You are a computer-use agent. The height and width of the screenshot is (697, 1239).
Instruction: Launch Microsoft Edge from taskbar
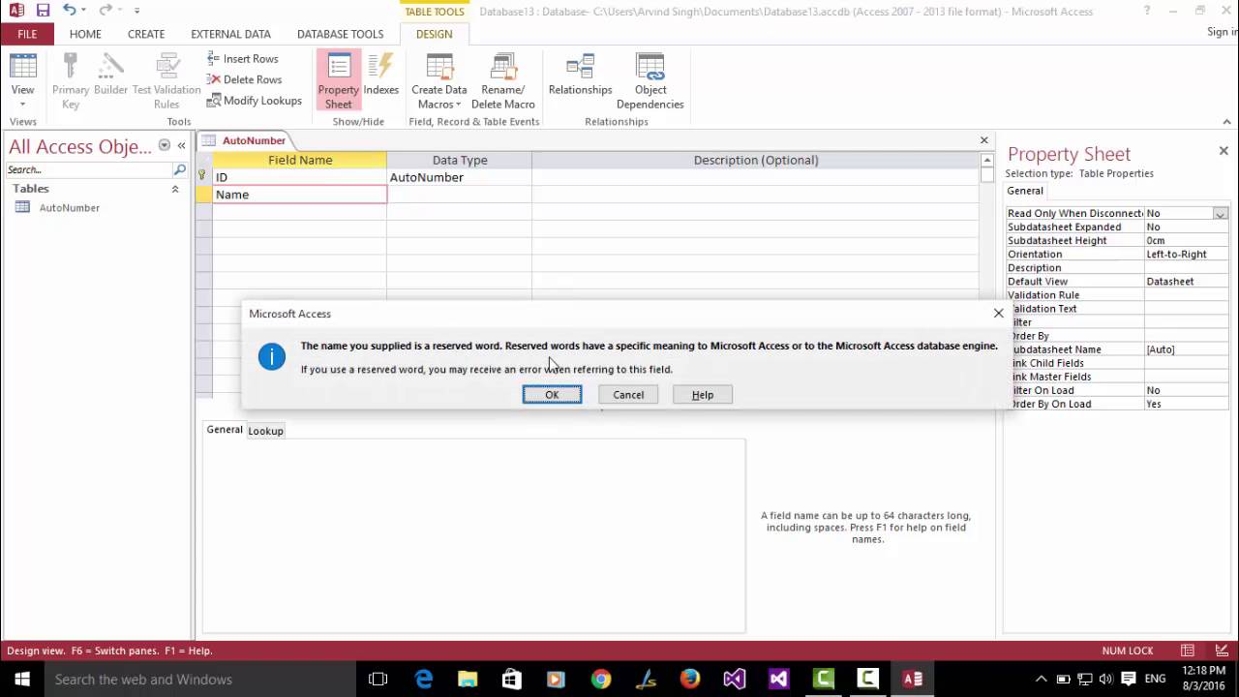424,680
